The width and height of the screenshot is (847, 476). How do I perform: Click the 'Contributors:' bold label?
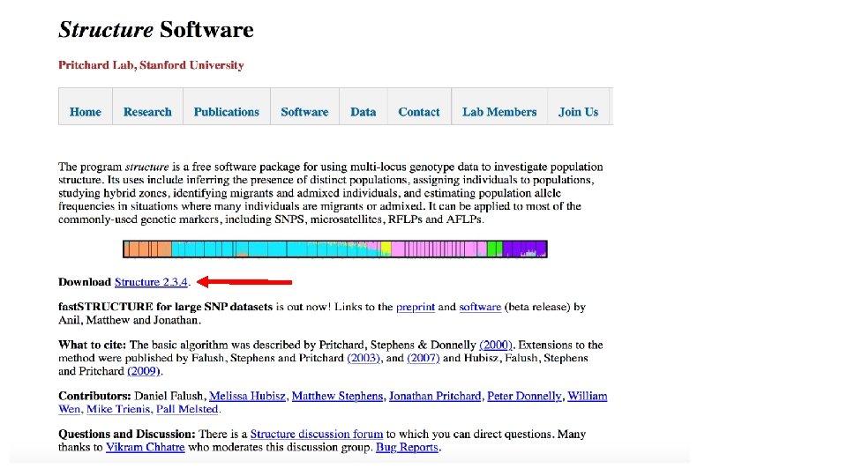[x=94, y=396]
